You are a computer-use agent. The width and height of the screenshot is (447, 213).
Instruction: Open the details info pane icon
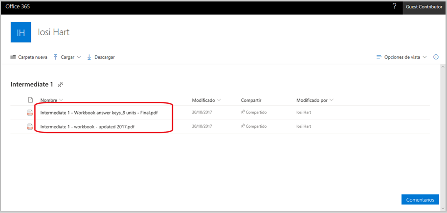click(x=436, y=57)
